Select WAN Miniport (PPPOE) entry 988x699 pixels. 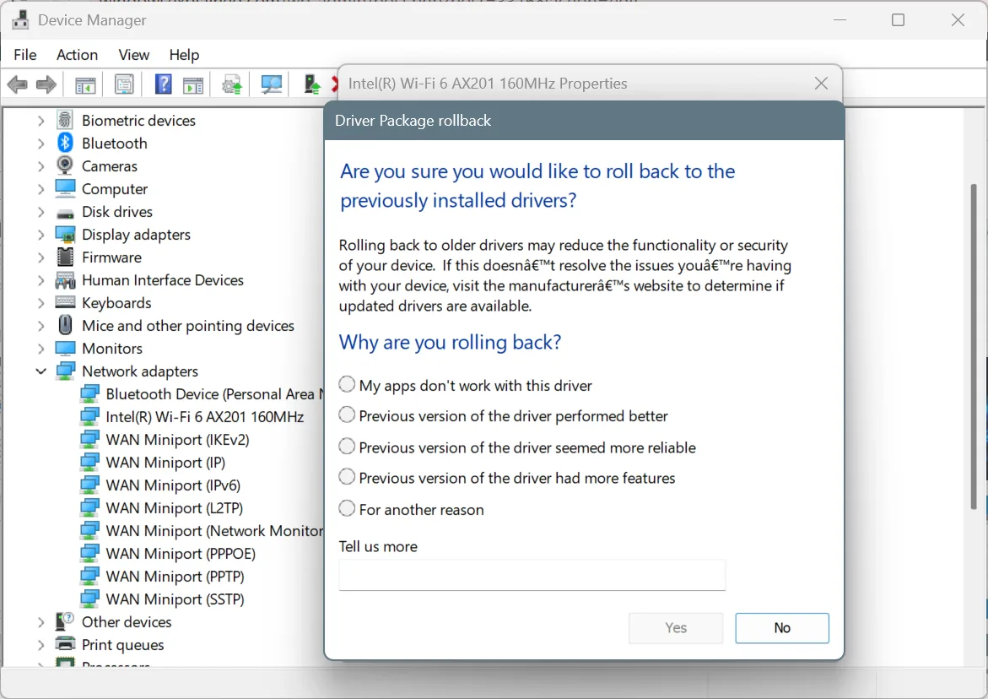tap(181, 554)
